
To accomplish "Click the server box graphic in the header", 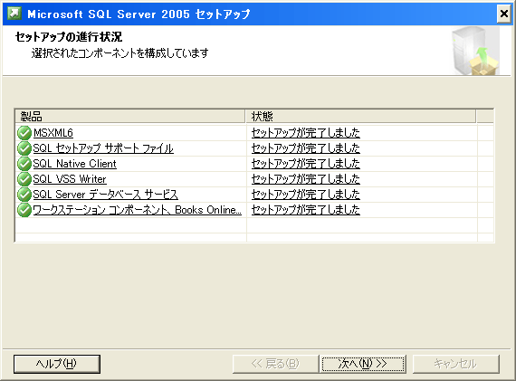I will pos(475,51).
